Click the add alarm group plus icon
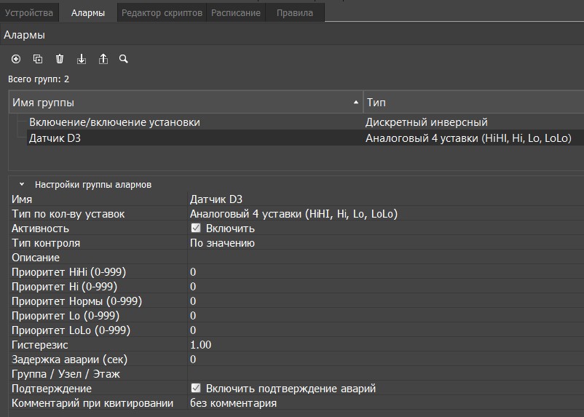The image size is (584, 417). pyautogui.click(x=16, y=59)
